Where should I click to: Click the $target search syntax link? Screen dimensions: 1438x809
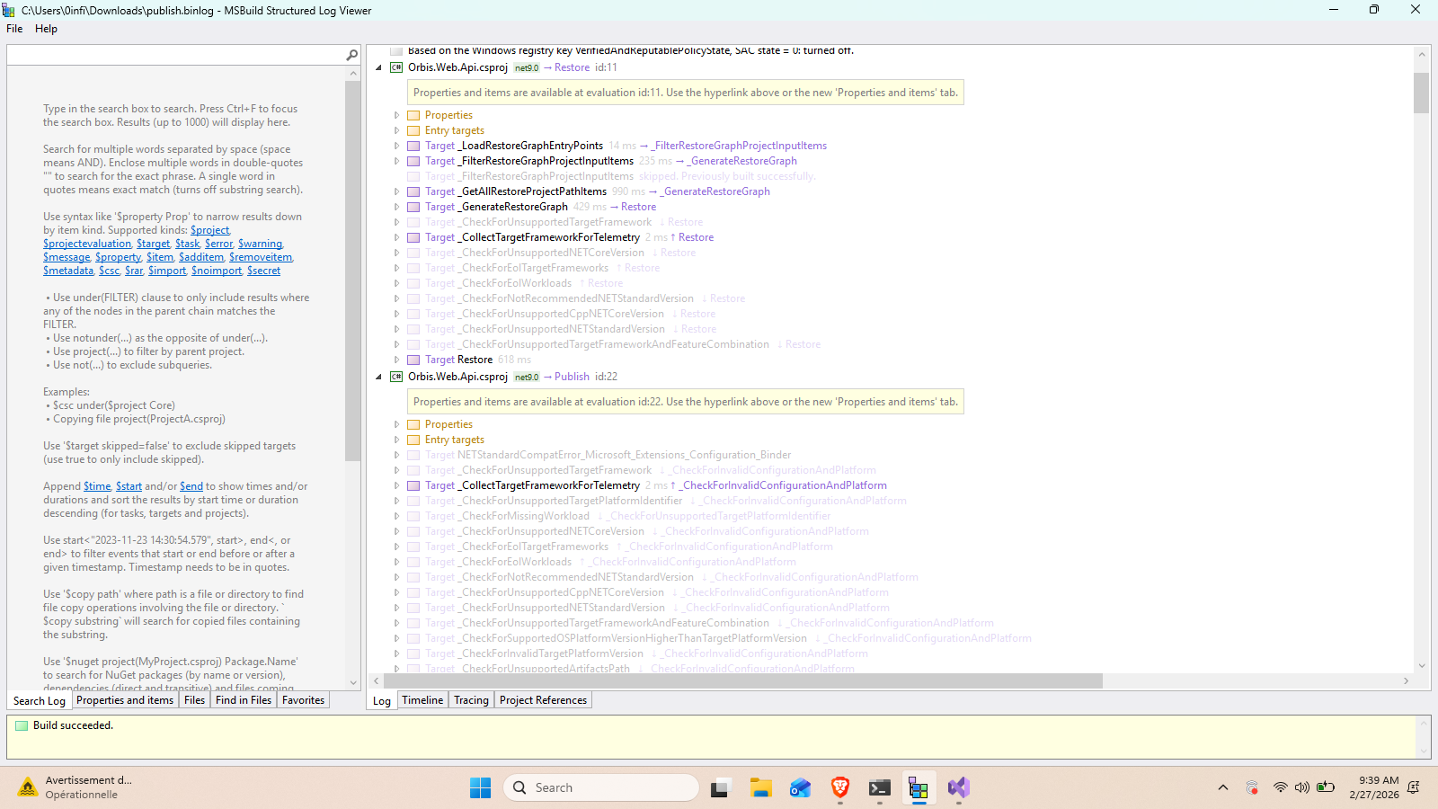[153, 243]
